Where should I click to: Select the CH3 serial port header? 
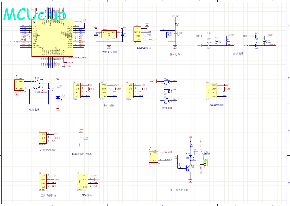tap(130, 91)
